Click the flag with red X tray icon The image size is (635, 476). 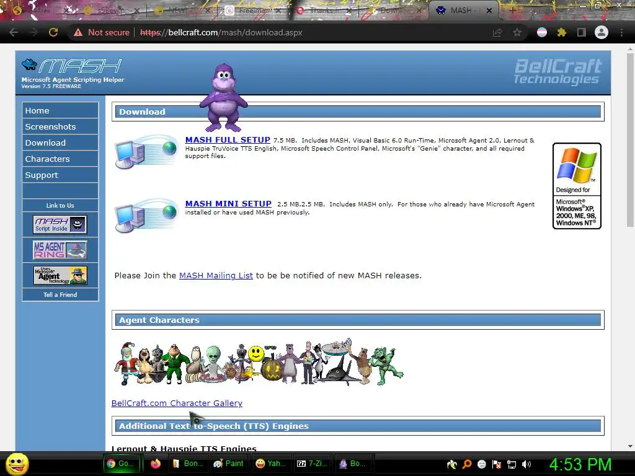pos(497,464)
